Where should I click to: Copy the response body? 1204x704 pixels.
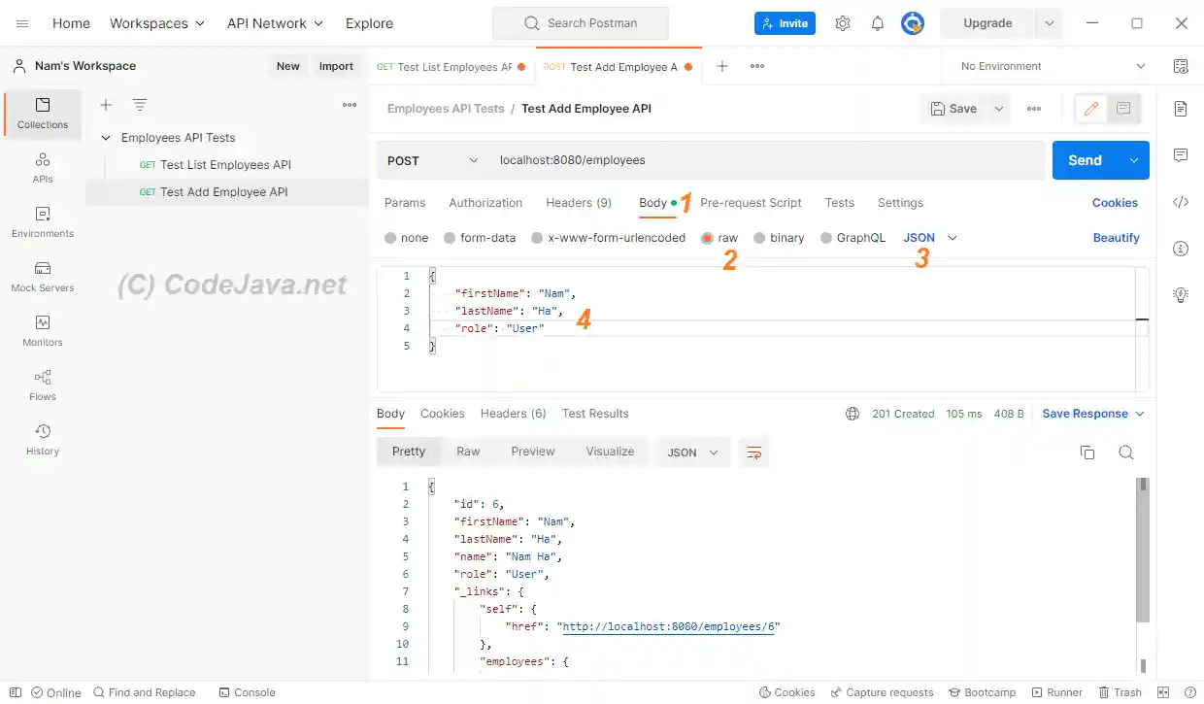click(x=1087, y=452)
